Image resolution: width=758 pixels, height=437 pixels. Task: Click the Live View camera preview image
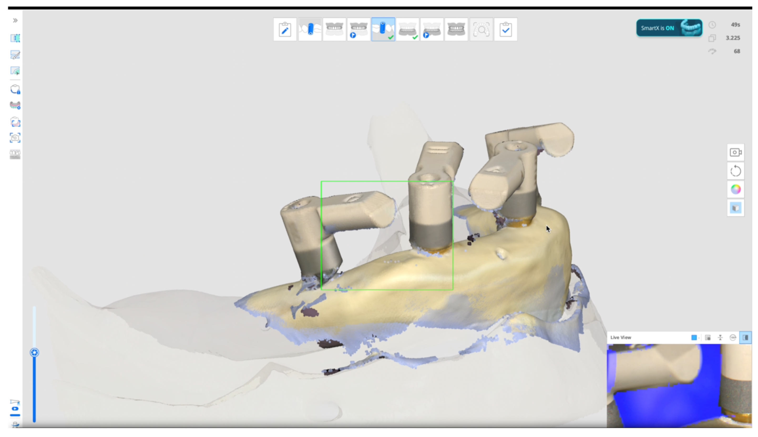[679, 386]
